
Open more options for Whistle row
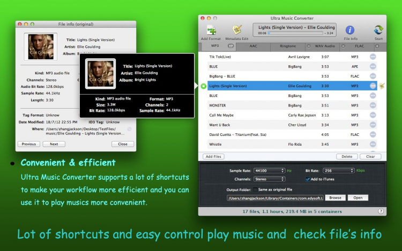(373, 144)
